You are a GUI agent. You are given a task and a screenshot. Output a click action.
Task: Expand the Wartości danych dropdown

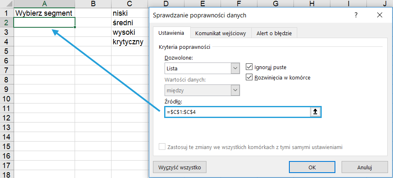235,90
